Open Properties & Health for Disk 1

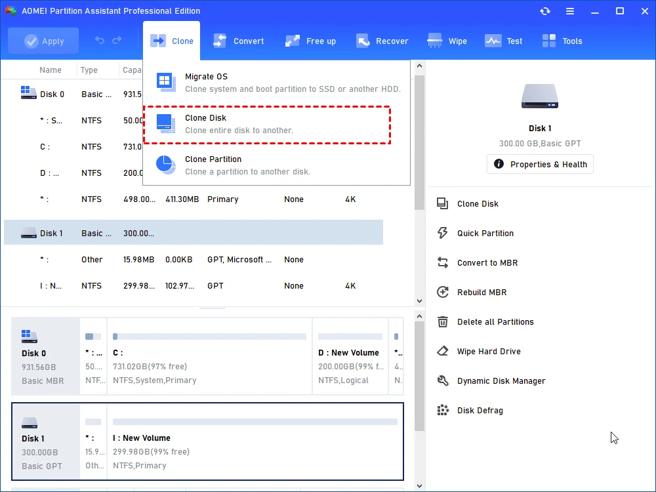[540, 164]
